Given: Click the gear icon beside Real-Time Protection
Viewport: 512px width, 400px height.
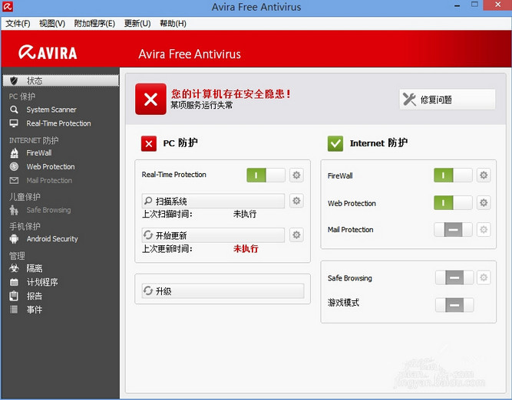Looking at the screenshot, I should tap(296, 175).
